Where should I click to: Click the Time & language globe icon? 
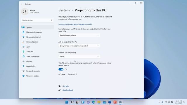[x=23, y=56]
